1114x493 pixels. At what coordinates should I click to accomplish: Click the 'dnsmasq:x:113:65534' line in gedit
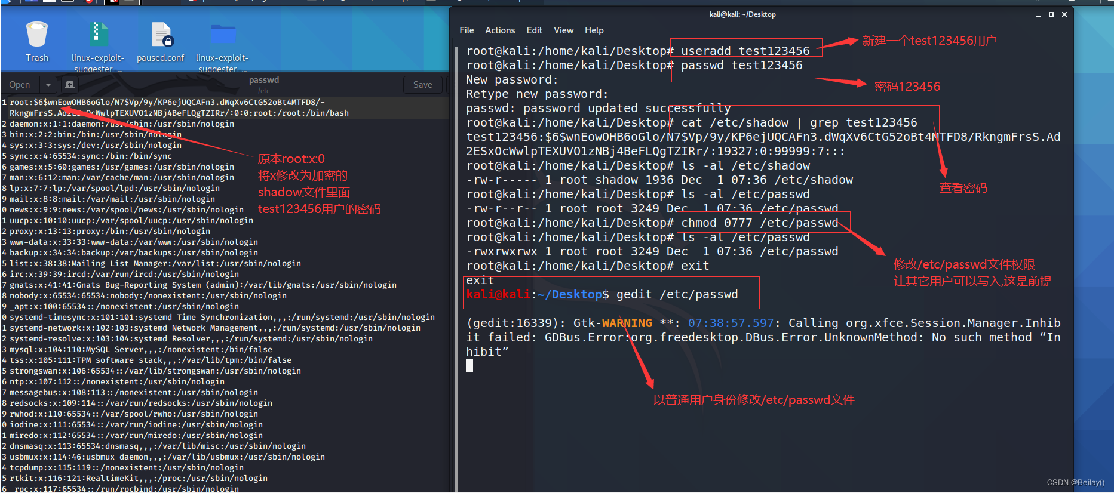pyautogui.click(x=157, y=446)
